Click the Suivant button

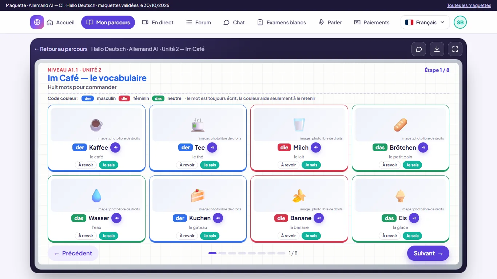point(428,253)
